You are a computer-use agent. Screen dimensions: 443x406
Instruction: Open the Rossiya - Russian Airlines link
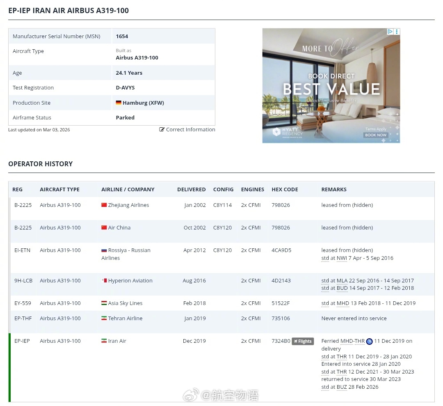pyautogui.click(x=126, y=254)
